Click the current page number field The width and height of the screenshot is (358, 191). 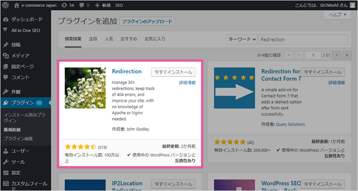[313, 55]
